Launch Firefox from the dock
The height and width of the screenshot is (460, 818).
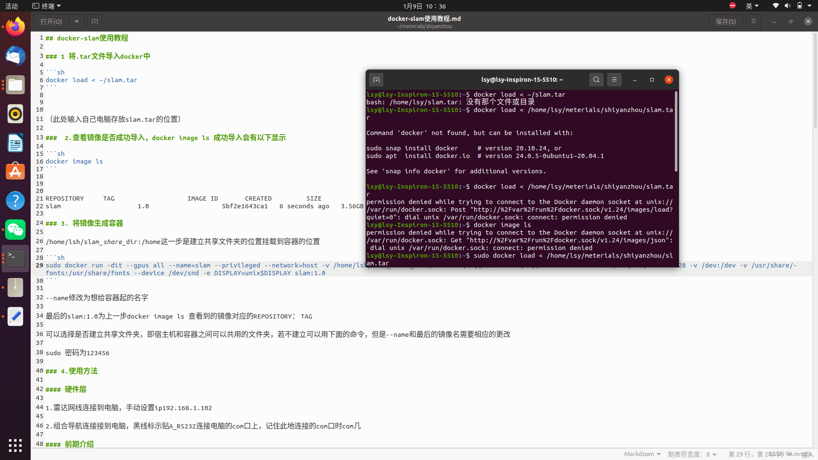tap(15, 27)
